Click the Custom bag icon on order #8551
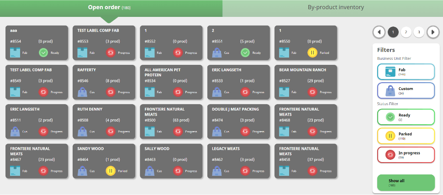Screen dimensions: 443x195 coord(217,53)
